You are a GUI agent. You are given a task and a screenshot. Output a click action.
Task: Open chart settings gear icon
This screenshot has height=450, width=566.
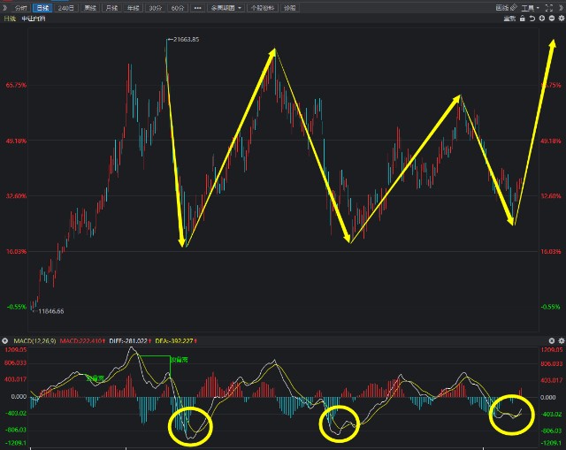point(561,19)
